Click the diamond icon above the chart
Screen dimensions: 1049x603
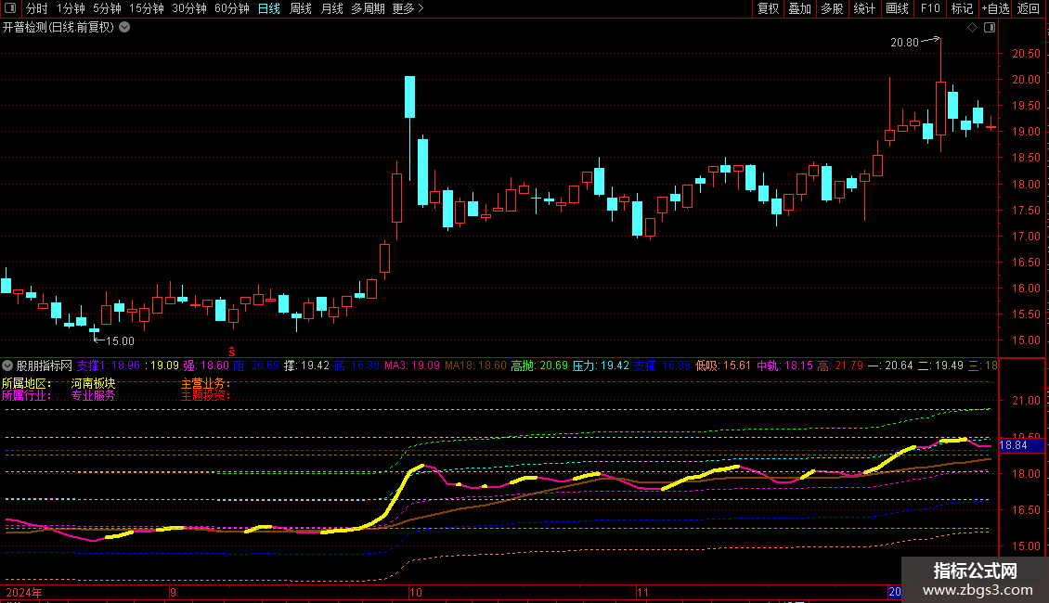coord(972,28)
